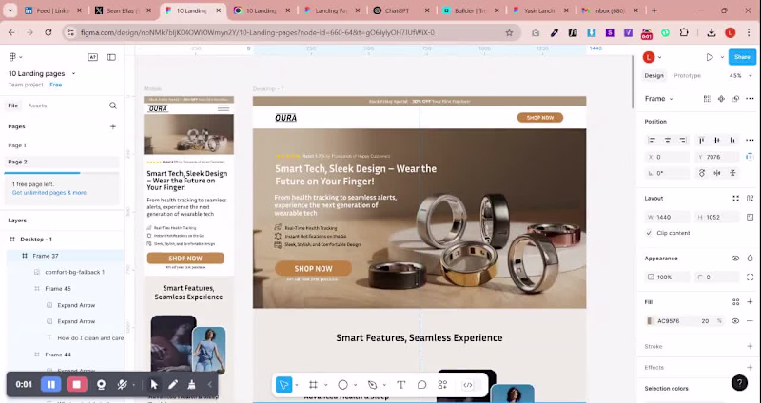The width and height of the screenshot is (761, 403).
Task: Add a new page with plus icon
Action: [113, 126]
